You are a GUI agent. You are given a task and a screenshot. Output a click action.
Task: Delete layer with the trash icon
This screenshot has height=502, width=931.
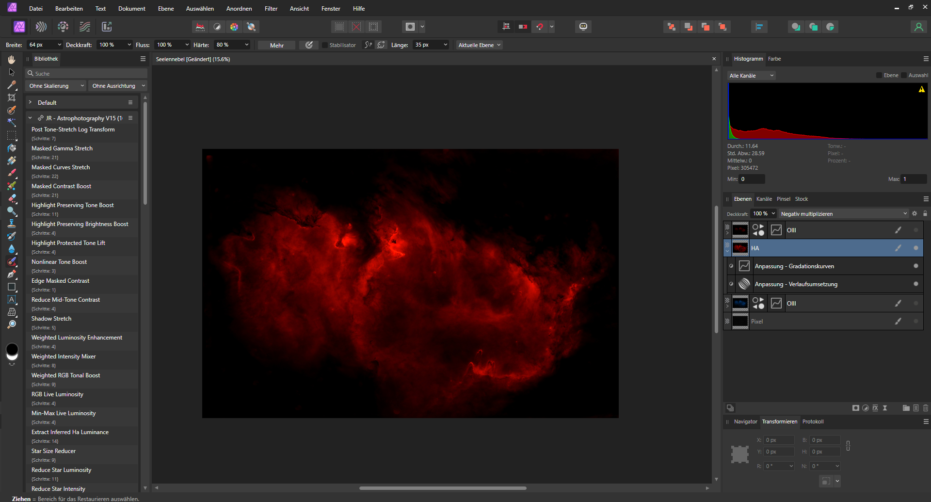point(926,408)
